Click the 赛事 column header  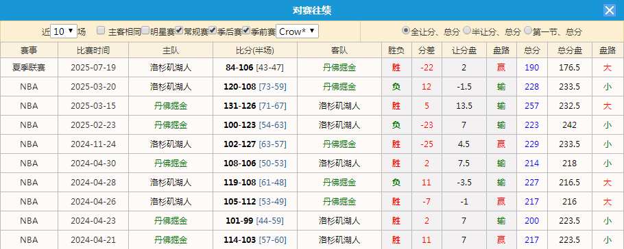click(29, 51)
